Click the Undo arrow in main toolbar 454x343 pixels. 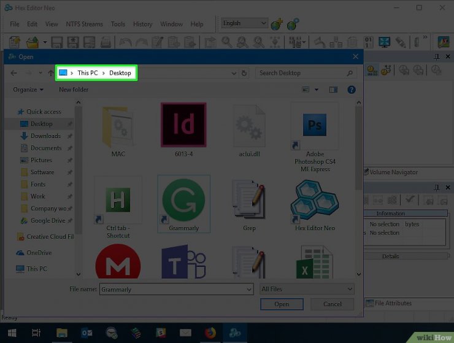[x=125, y=42]
